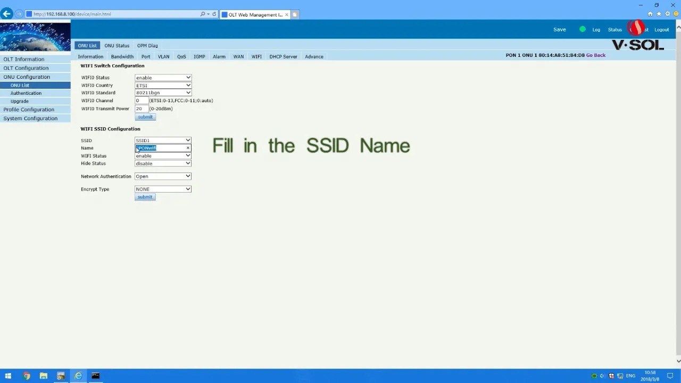Submit the WIFI SSID Configuration form

[145, 197]
